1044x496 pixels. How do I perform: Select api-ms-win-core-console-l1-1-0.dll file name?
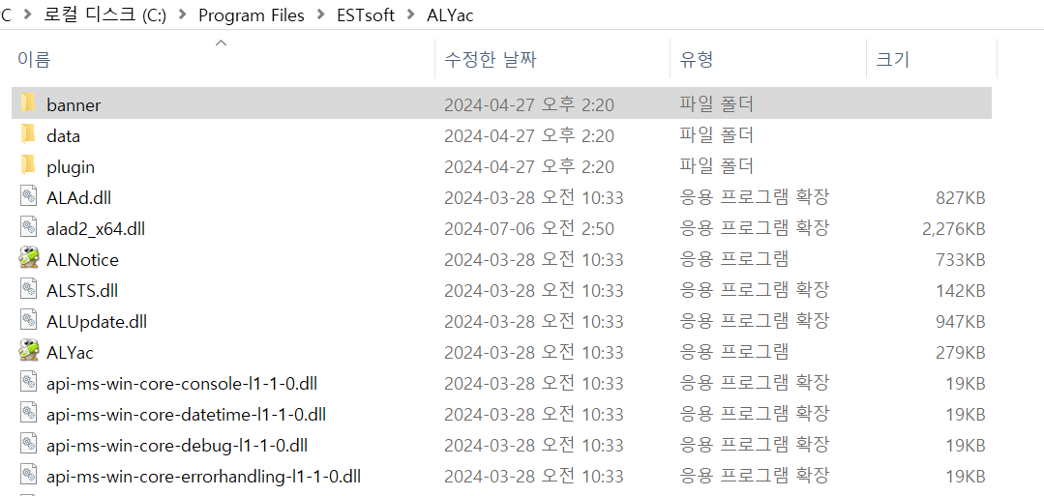tap(182, 384)
